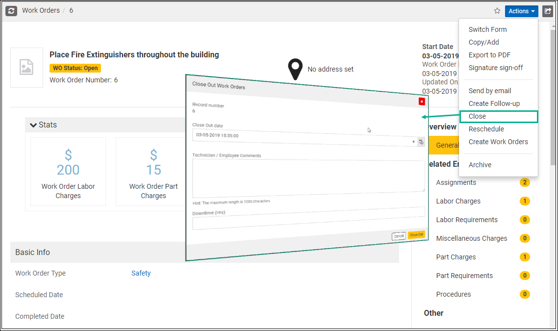Click the breadcrumb record number 6
This screenshot has width=558, height=331.
71,10
